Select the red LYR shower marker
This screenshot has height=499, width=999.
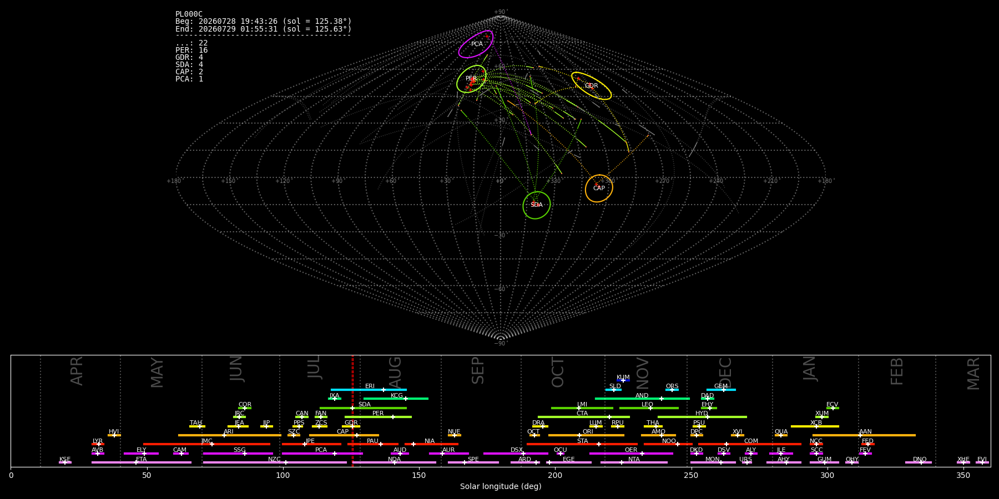tap(98, 444)
